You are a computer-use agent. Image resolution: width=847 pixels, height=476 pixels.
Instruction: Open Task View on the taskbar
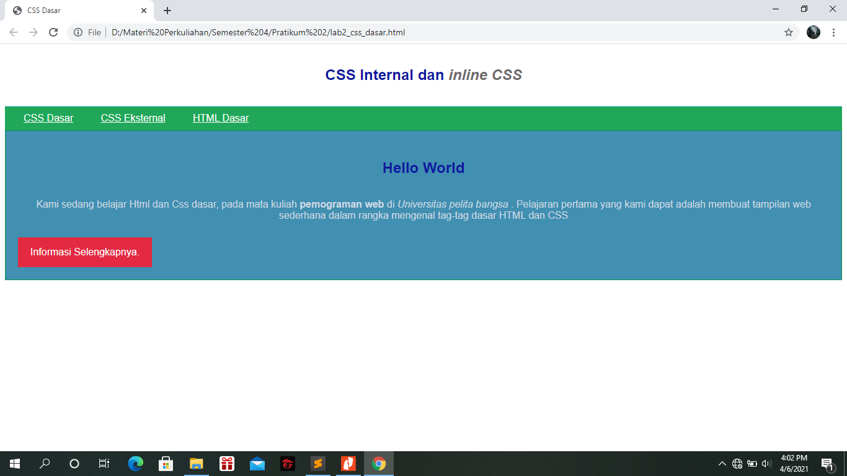pyautogui.click(x=104, y=464)
